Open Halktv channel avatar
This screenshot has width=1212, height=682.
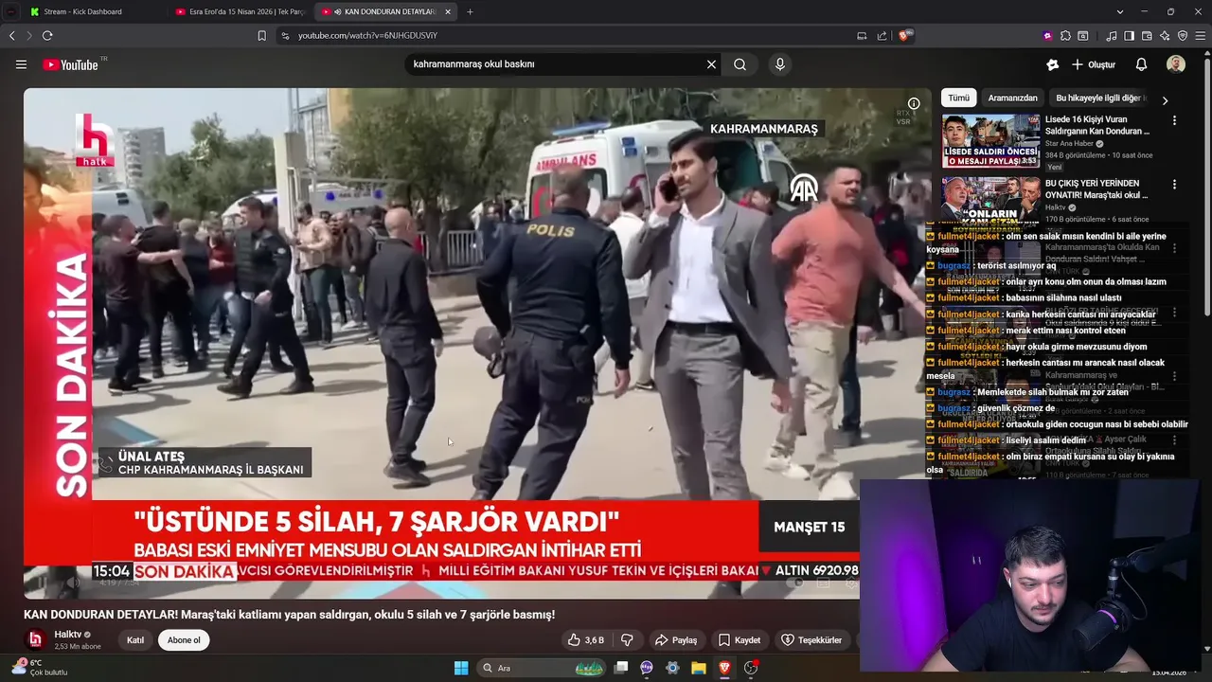click(x=35, y=640)
